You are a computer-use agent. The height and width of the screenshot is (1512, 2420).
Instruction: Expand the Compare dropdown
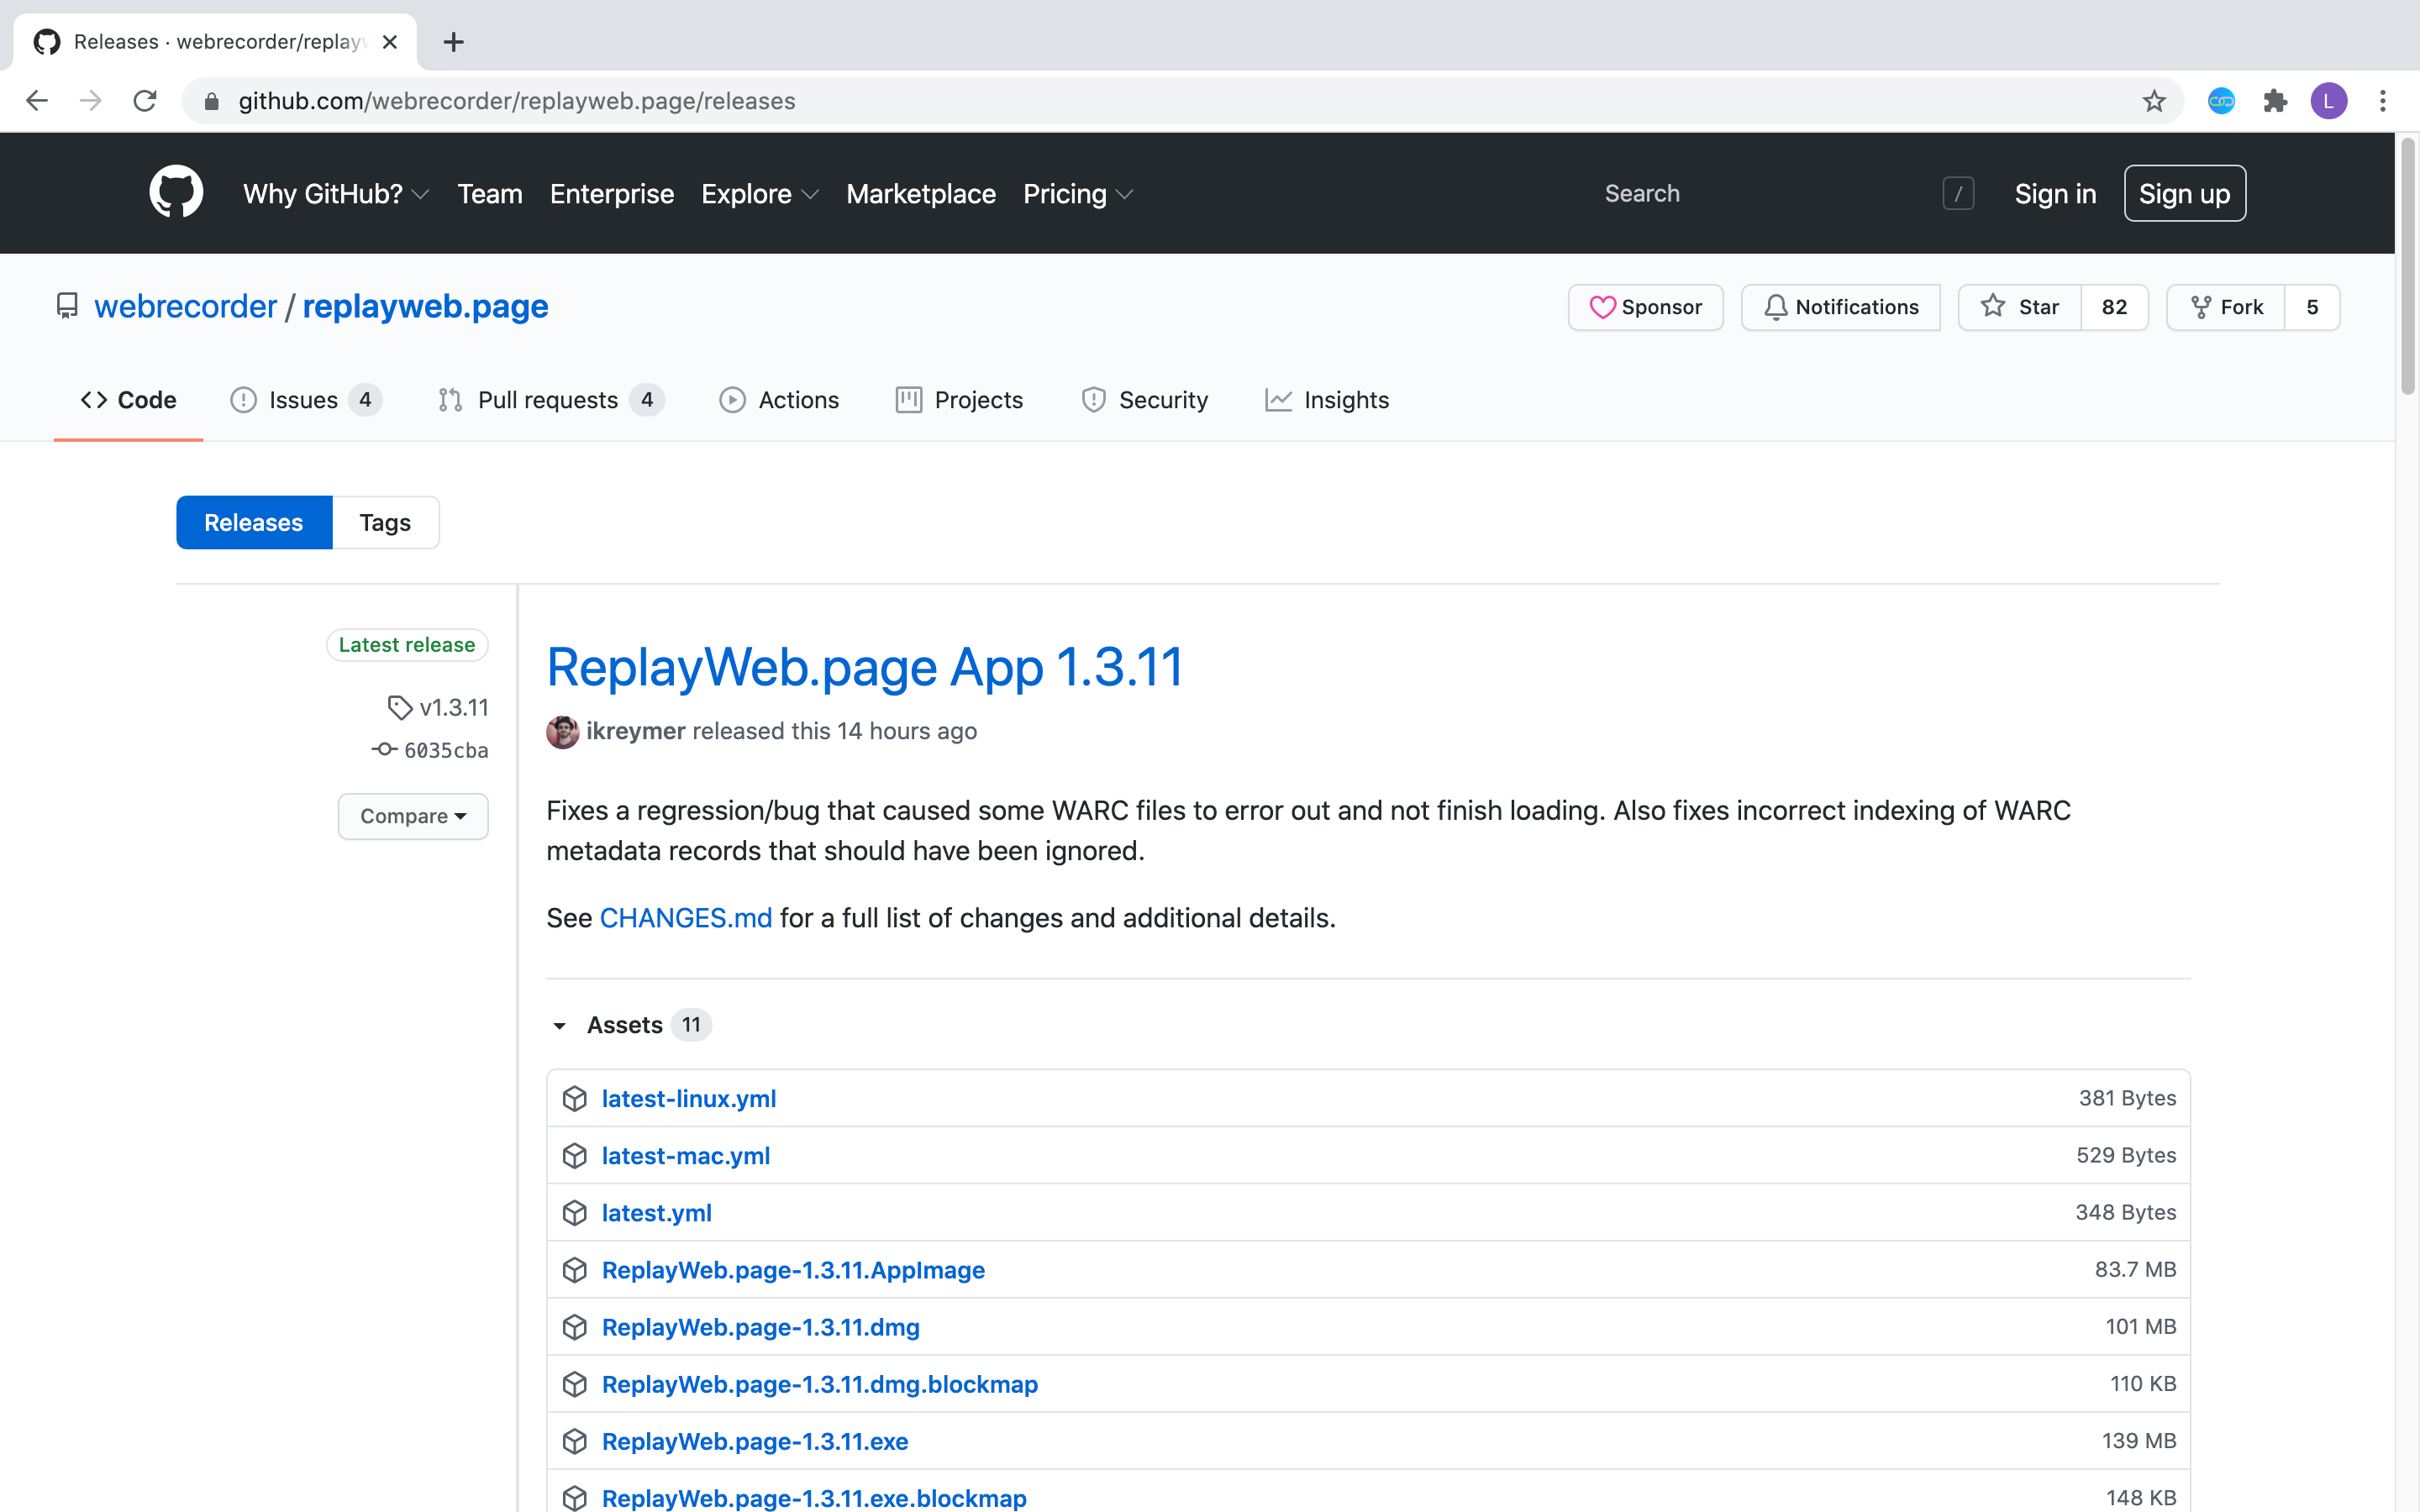(x=413, y=816)
